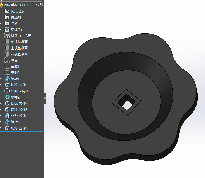Select the 原点 label
Image resolution: width=205 pixels, height=178 pixels.
coord(14,60)
